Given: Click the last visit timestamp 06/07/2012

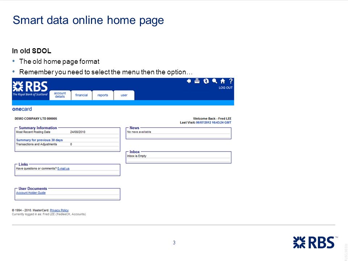Looking at the screenshot, I should click(x=214, y=123).
